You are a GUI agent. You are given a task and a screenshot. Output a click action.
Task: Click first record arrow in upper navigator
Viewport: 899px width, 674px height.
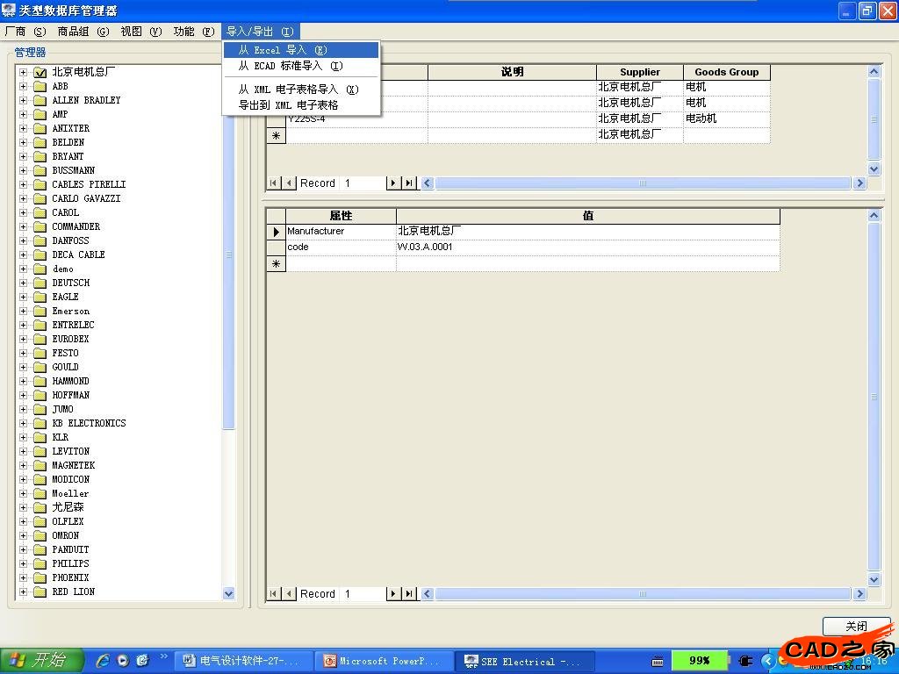click(274, 183)
